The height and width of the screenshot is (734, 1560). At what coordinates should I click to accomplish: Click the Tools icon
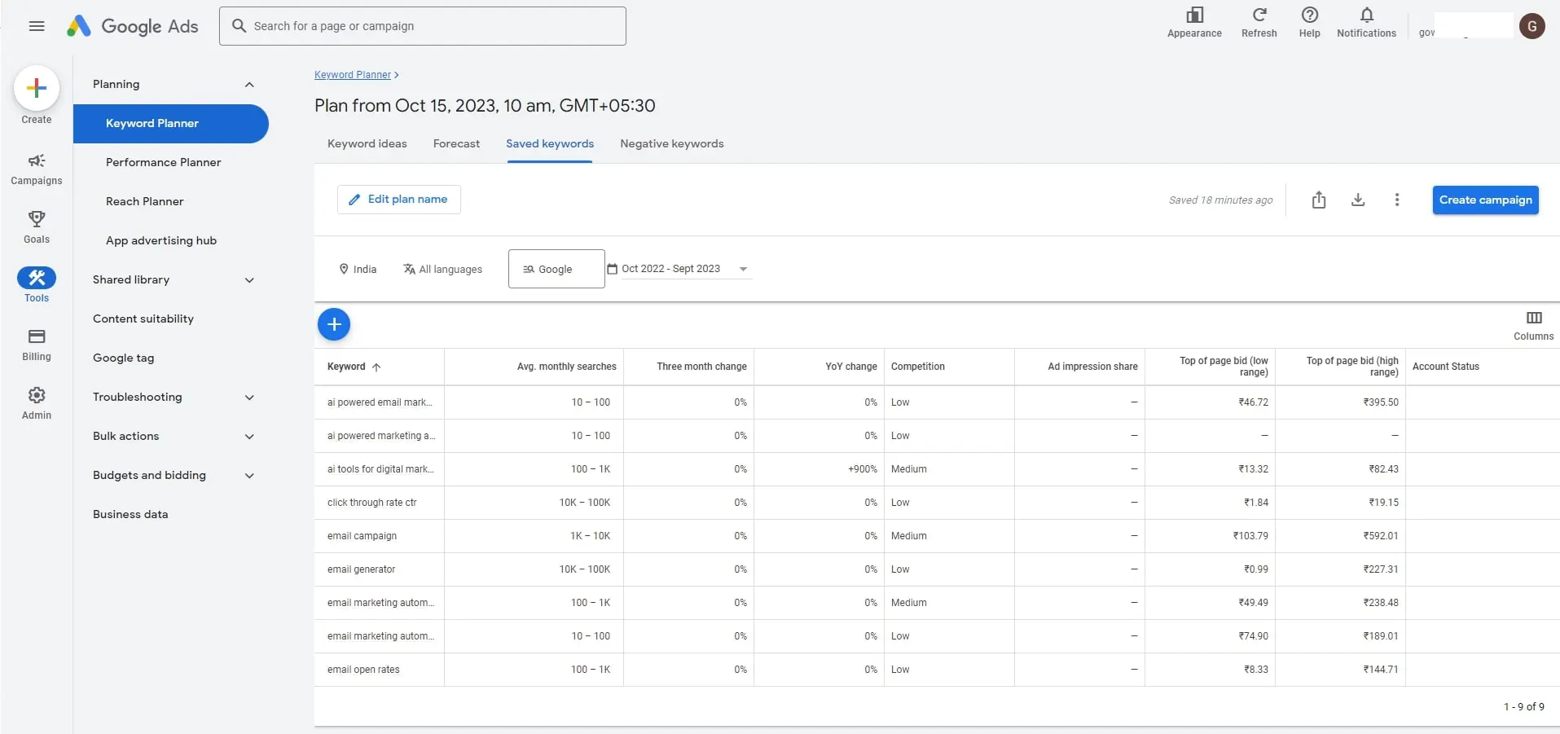pyautogui.click(x=36, y=279)
